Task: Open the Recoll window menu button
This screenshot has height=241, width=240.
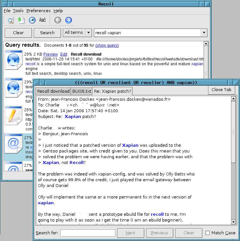Action: [x=5, y=4]
